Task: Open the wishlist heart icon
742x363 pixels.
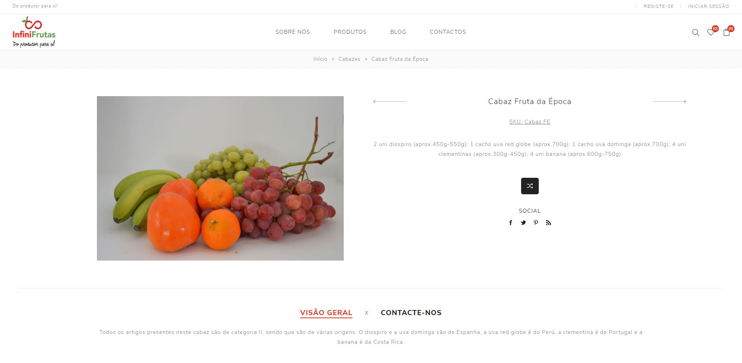Action: coord(711,32)
